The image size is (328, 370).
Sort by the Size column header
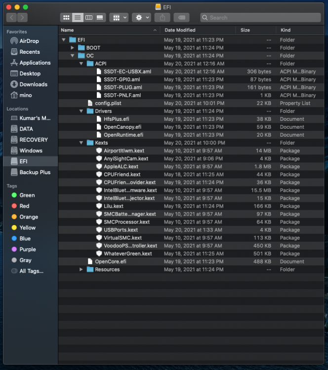click(256, 30)
